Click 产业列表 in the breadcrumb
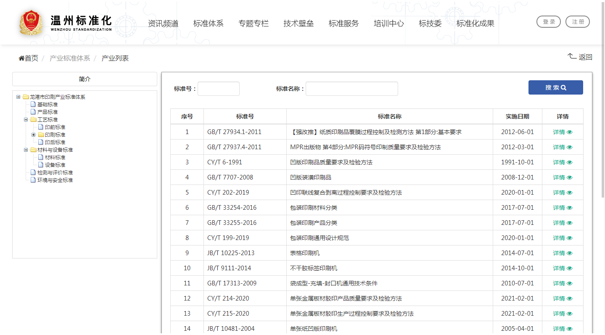 (x=115, y=58)
